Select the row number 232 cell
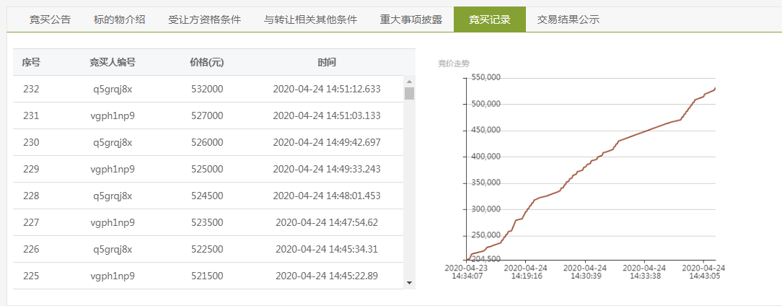Screen dimensions: 782x306 tap(31, 89)
